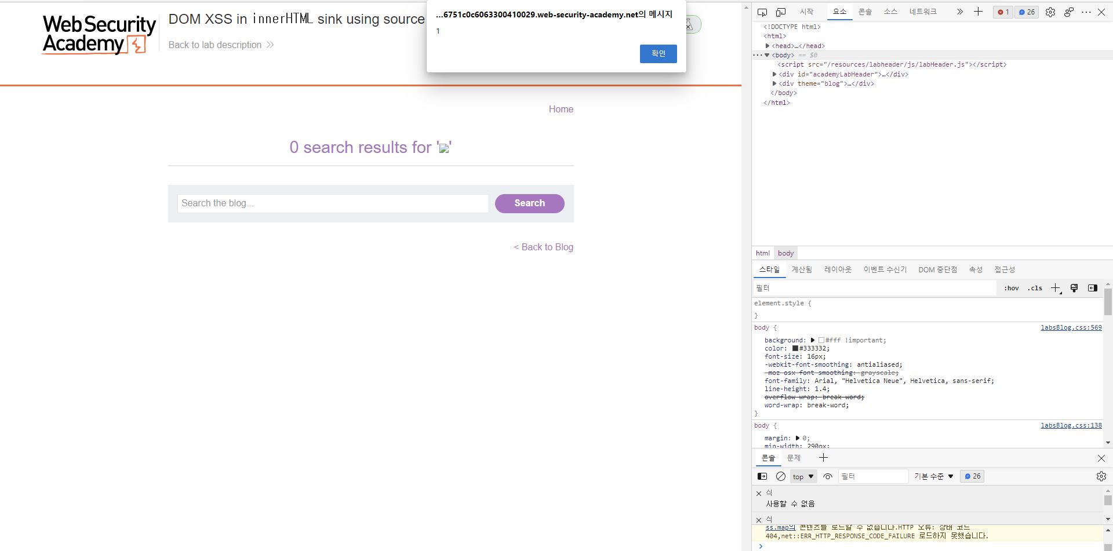Open the red error count badge showing 1
The image size is (1113, 551).
click(1003, 12)
